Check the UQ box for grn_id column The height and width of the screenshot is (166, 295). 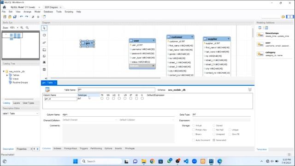[113, 98]
